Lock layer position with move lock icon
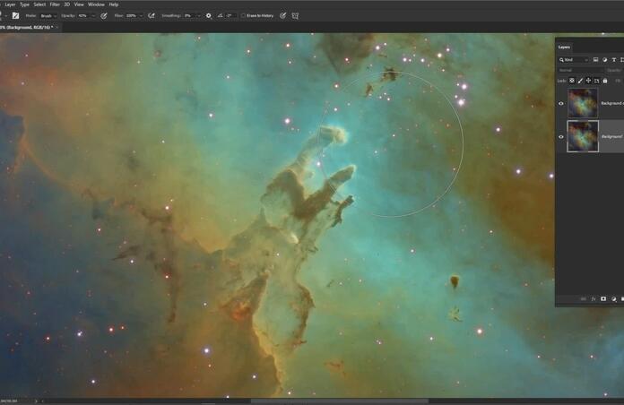 coord(588,81)
